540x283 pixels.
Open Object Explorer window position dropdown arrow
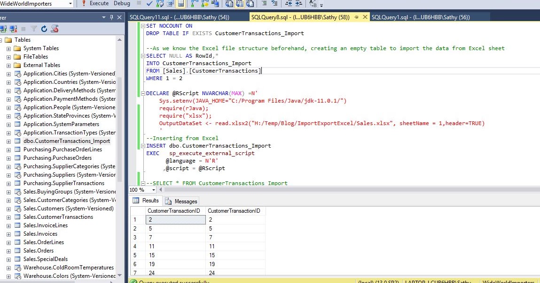click(x=104, y=17)
